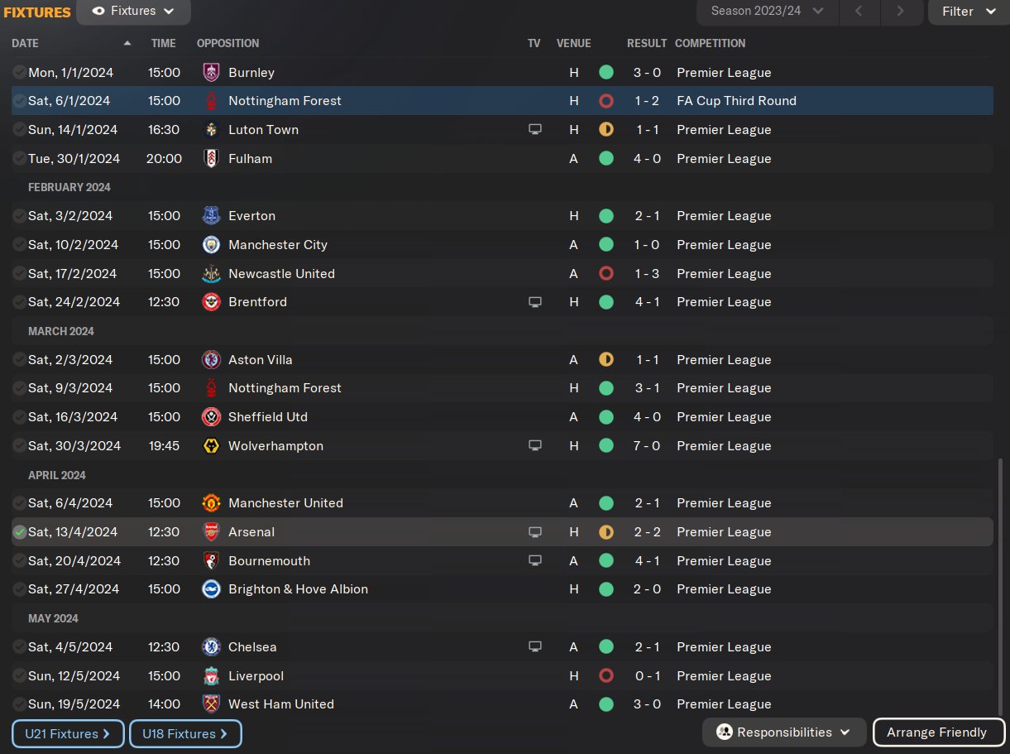Toggle the checkmark beside Everton fixture date
Image resolution: width=1010 pixels, height=754 pixels.
pos(19,216)
